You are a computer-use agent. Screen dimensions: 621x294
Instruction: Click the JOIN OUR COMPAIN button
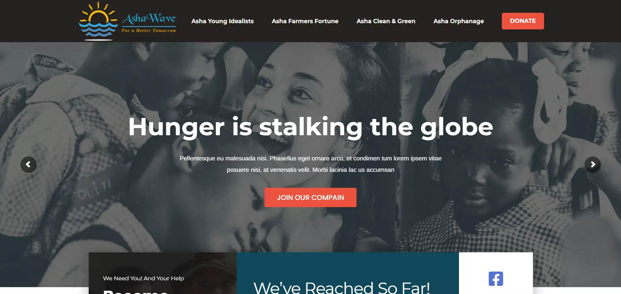(310, 197)
